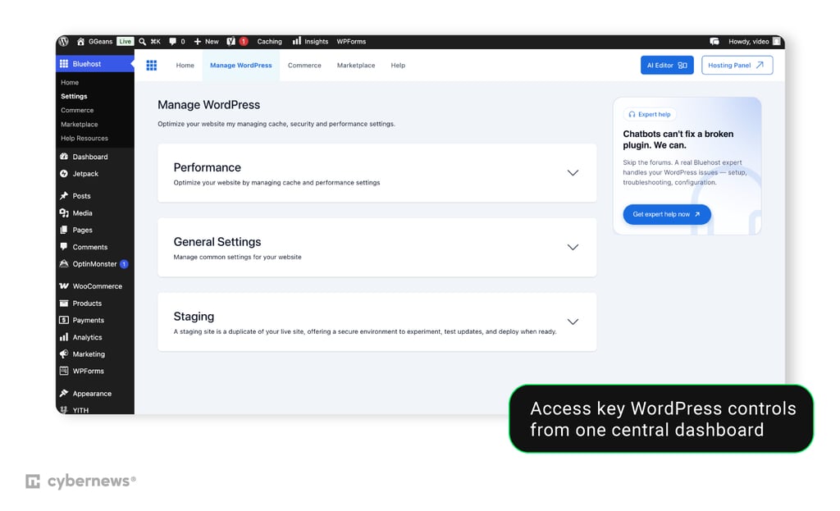
Task: Click the General Settings heading text
Action: point(217,242)
